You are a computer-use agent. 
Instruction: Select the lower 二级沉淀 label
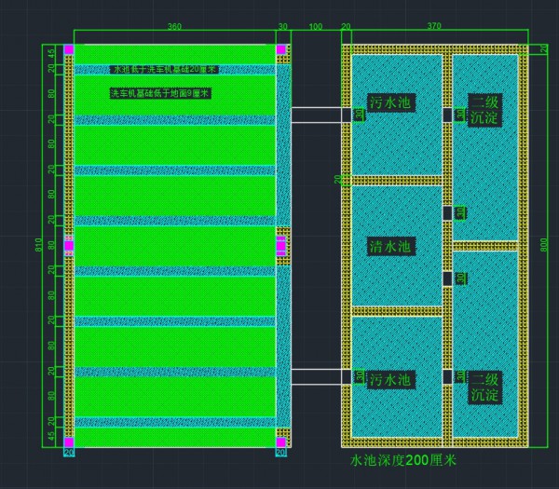[x=484, y=387]
